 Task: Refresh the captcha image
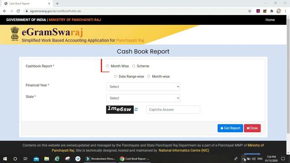coord(136,110)
